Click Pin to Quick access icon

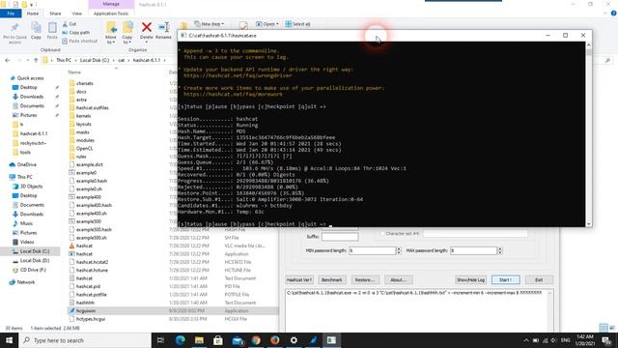[14, 33]
